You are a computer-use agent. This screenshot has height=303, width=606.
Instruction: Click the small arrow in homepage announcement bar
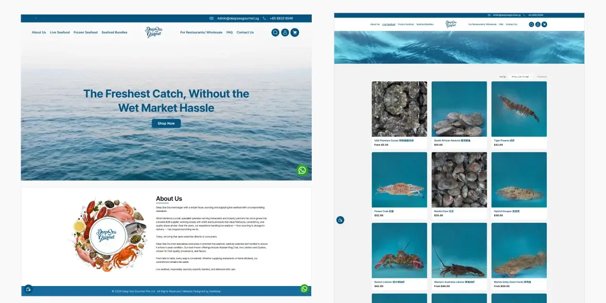[35, 18]
